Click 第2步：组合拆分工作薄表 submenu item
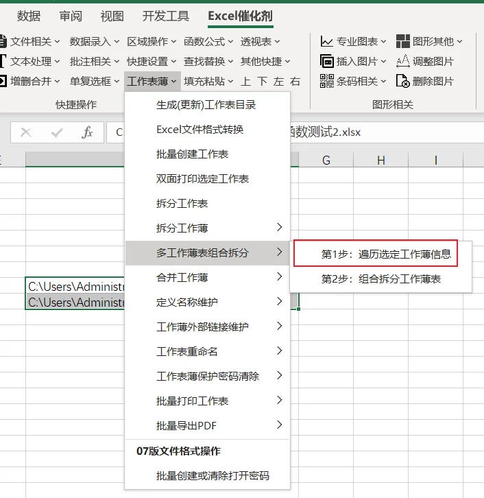 click(x=381, y=279)
